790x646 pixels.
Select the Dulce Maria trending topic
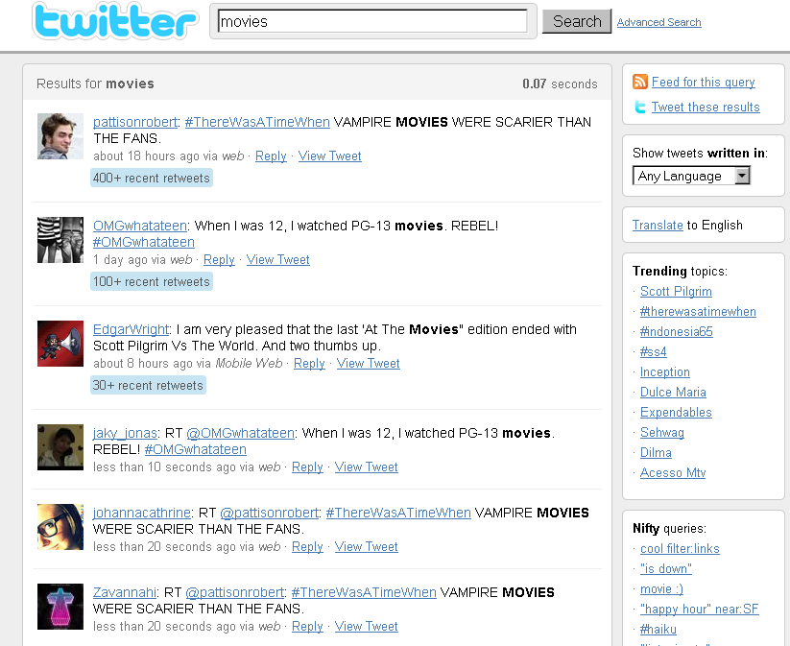click(673, 392)
